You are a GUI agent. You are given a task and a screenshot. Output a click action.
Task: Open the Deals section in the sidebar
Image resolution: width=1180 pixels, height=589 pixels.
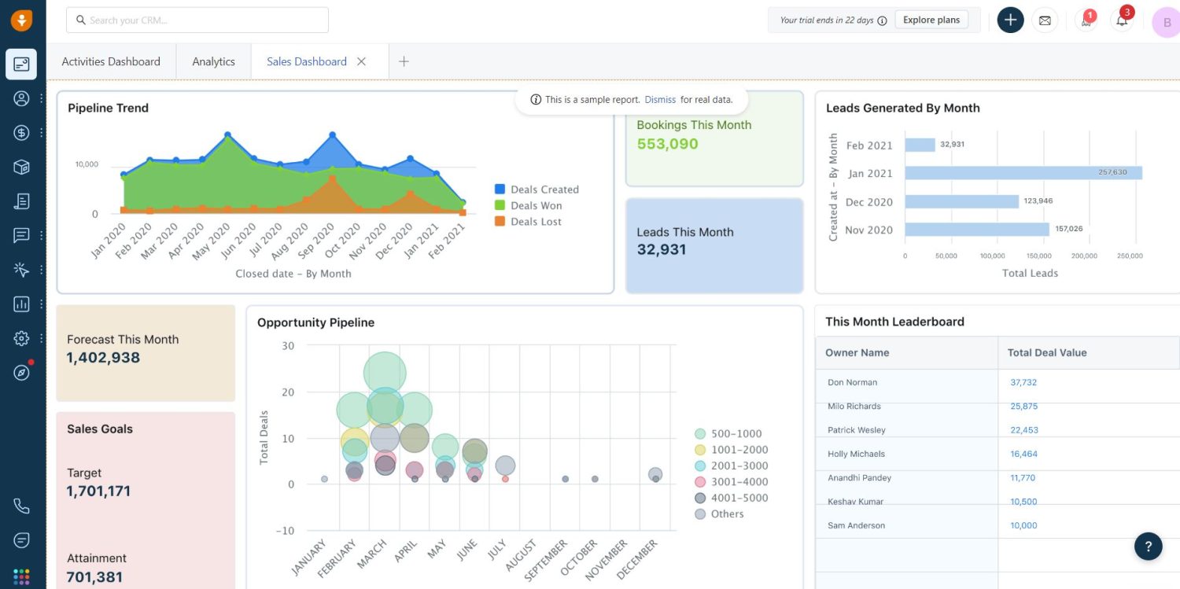click(20, 132)
